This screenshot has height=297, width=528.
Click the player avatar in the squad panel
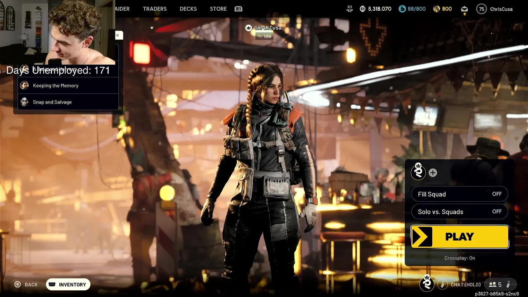click(418, 171)
